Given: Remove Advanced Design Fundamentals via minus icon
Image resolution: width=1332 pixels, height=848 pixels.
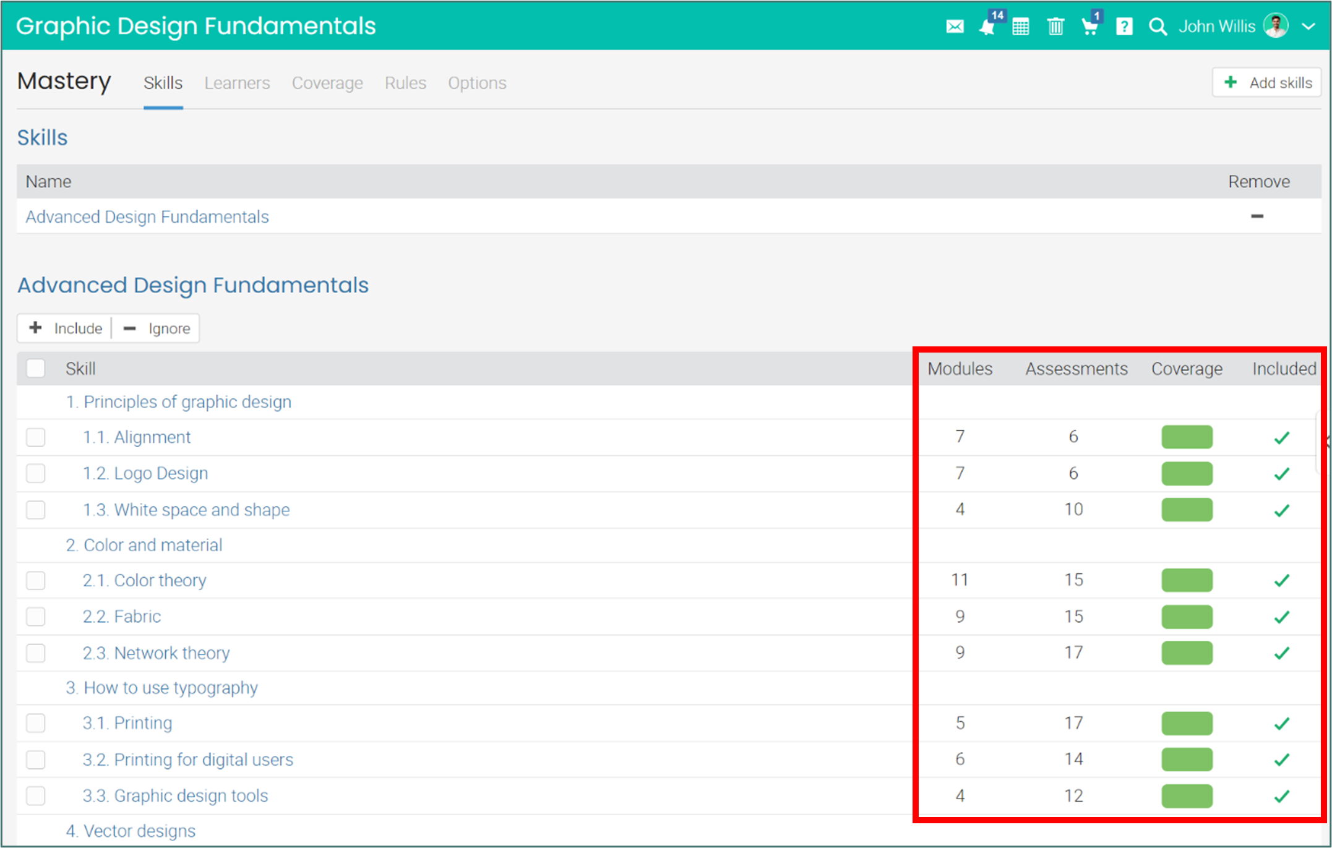Looking at the screenshot, I should (1257, 216).
